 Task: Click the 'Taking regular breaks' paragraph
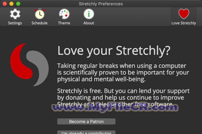pos(123,73)
